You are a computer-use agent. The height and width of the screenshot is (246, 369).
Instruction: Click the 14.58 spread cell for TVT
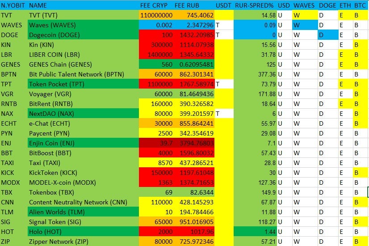coord(255,15)
